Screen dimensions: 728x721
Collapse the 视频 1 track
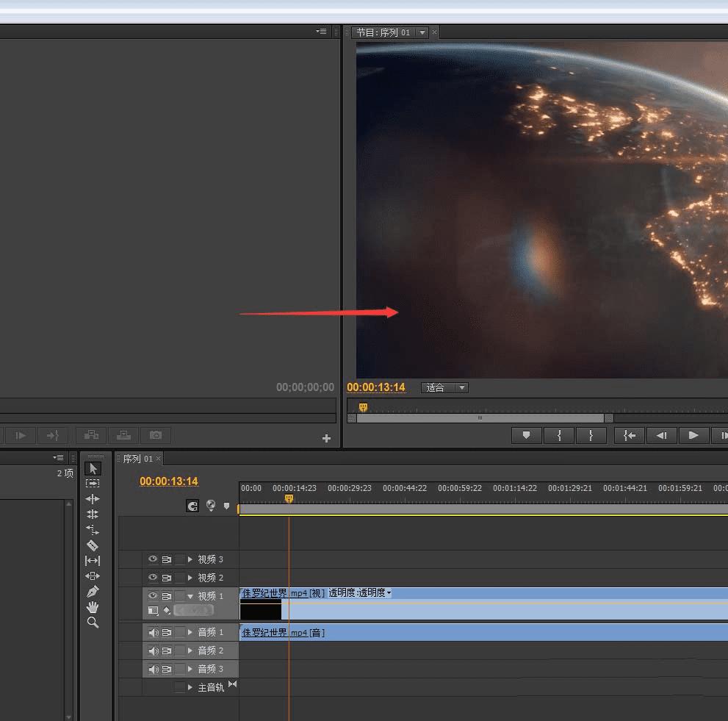pyautogui.click(x=190, y=596)
